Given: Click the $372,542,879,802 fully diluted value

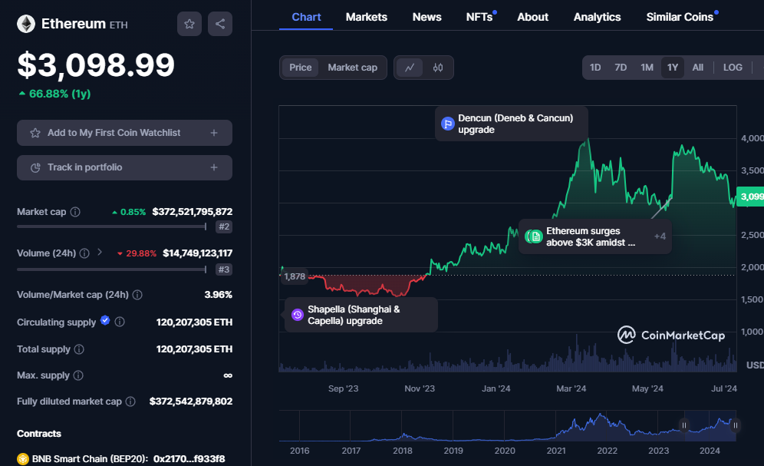Looking at the screenshot, I should [x=190, y=402].
